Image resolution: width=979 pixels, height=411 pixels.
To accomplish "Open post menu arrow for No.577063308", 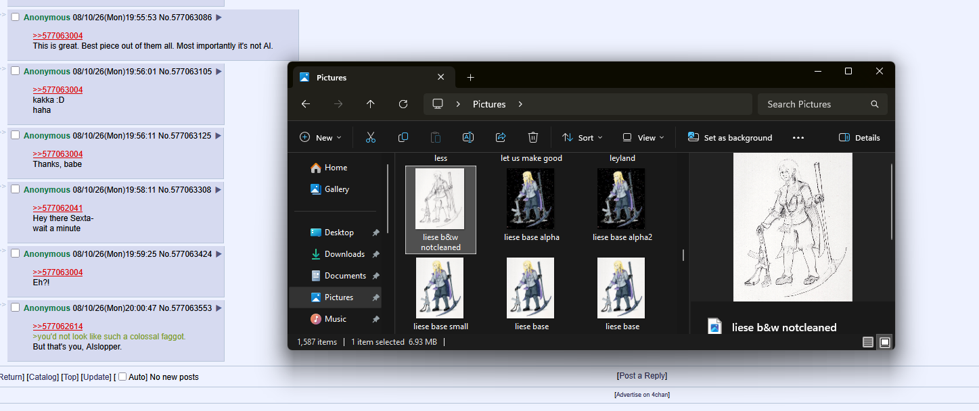I will [219, 190].
